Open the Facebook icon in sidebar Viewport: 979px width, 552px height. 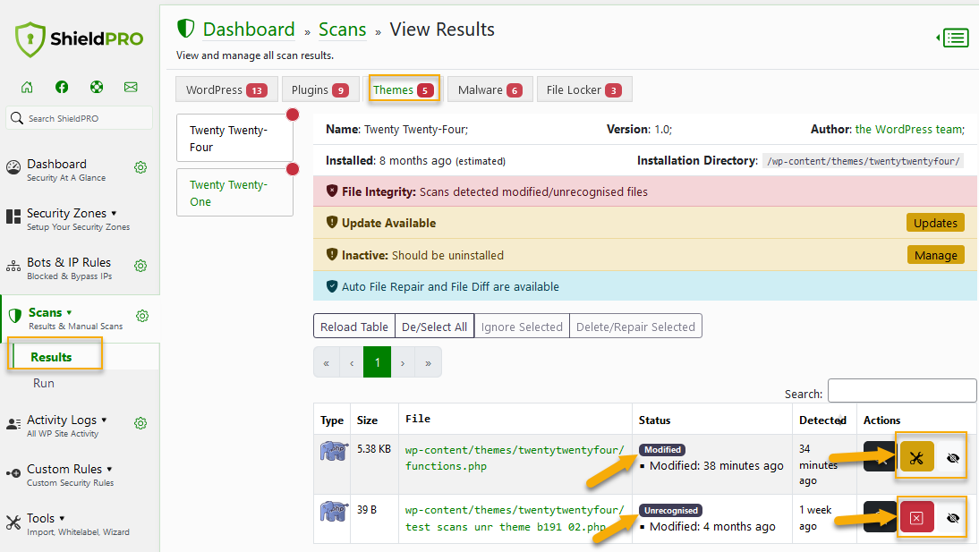point(62,88)
